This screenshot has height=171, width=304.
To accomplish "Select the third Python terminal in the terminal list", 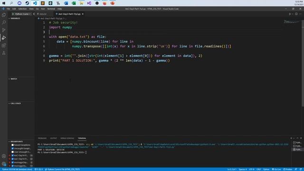I will 297,150.
